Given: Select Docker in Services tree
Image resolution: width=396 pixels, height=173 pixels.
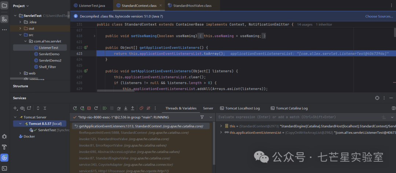Looking at the screenshot, I should (27, 136).
